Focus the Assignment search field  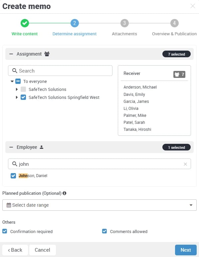(x=60, y=71)
